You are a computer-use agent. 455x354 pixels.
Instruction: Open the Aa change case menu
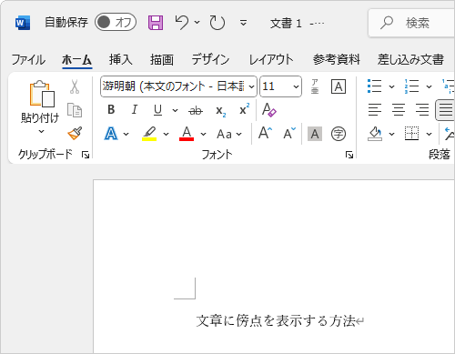(x=229, y=134)
